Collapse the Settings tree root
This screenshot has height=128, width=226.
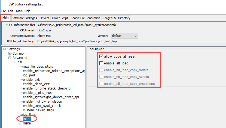pyautogui.click(x=4, y=49)
